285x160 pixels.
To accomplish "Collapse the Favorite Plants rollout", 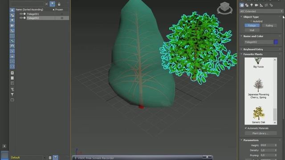I will [x=253, y=54].
